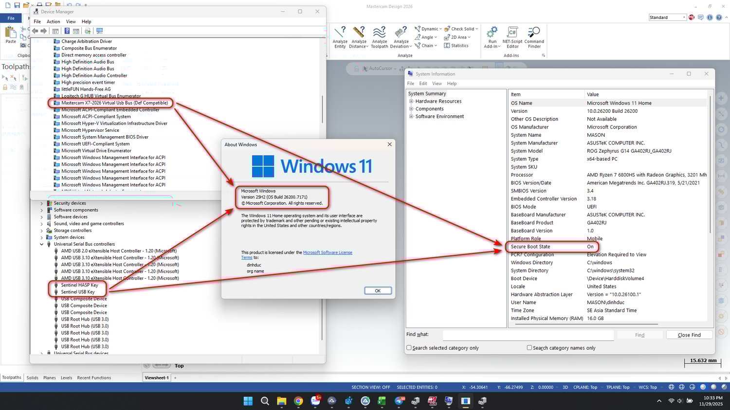Expand the Components node in System Information

click(x=411, y=109)
